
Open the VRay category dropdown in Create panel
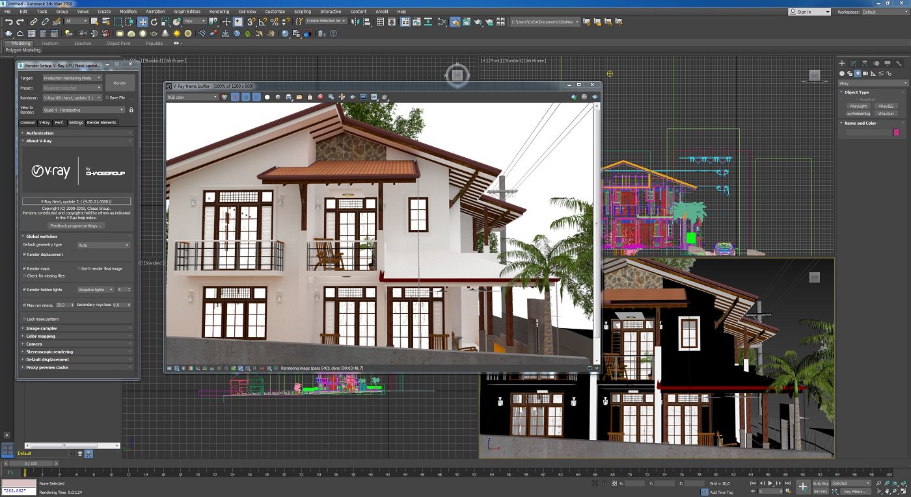click(x=873, y=83)
